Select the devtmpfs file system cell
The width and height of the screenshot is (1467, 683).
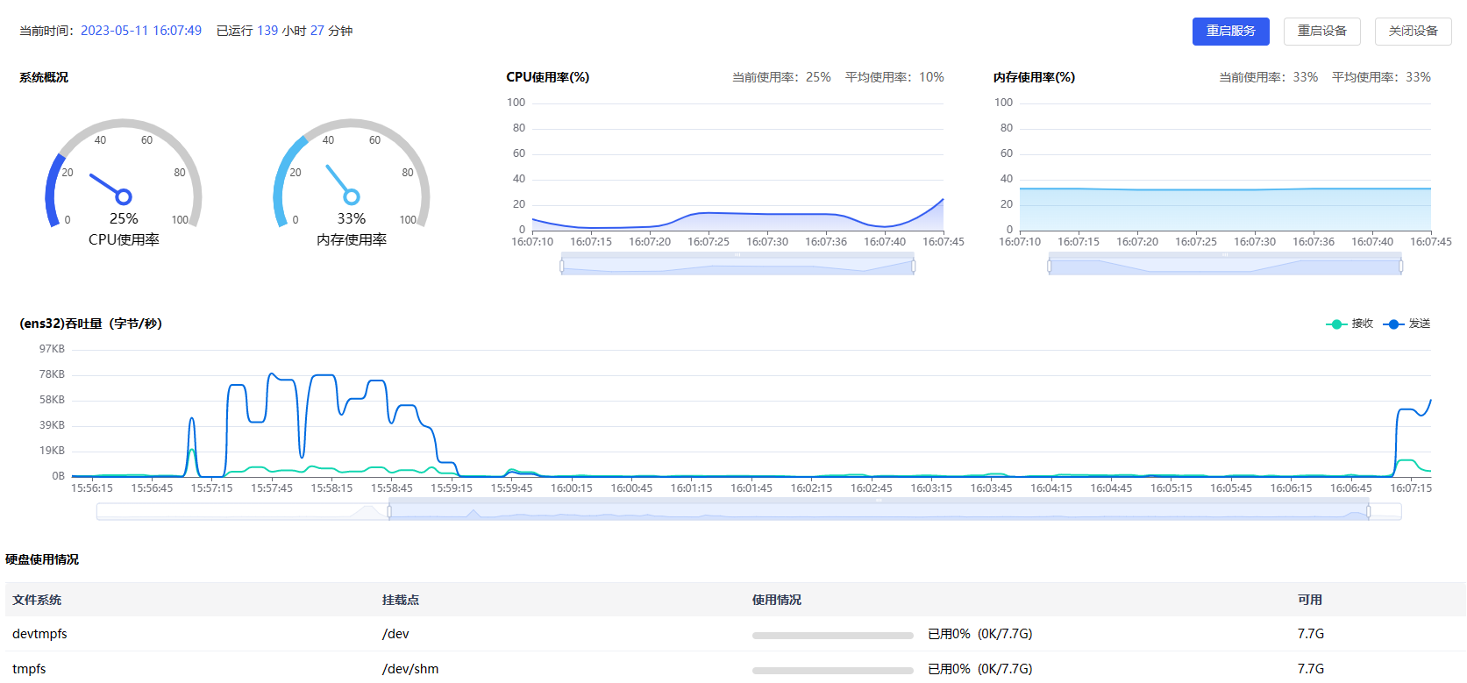coord(39,634)
